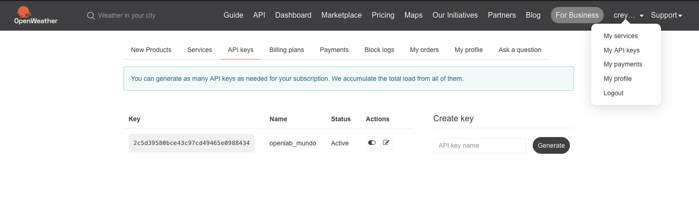Select the API key value text
Image resolution: width=699 pixels, height=223 pixels.
[191, 143]
